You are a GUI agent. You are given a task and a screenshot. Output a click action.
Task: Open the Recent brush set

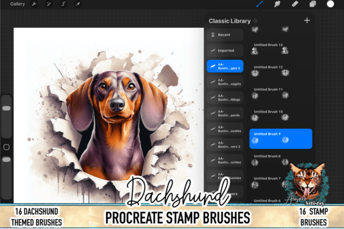[x=225, y=35]
